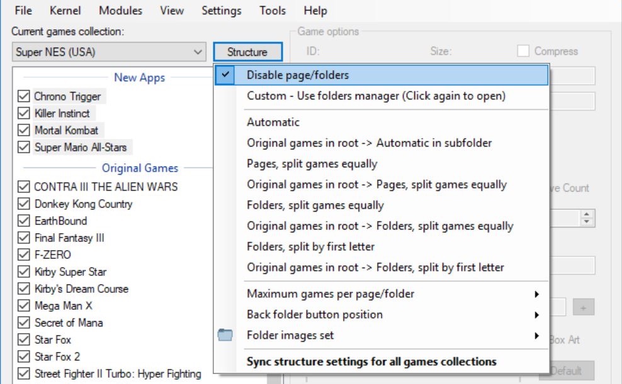
Task: Select Original games in root -> Automatic in subfolder
Action: 382,143
